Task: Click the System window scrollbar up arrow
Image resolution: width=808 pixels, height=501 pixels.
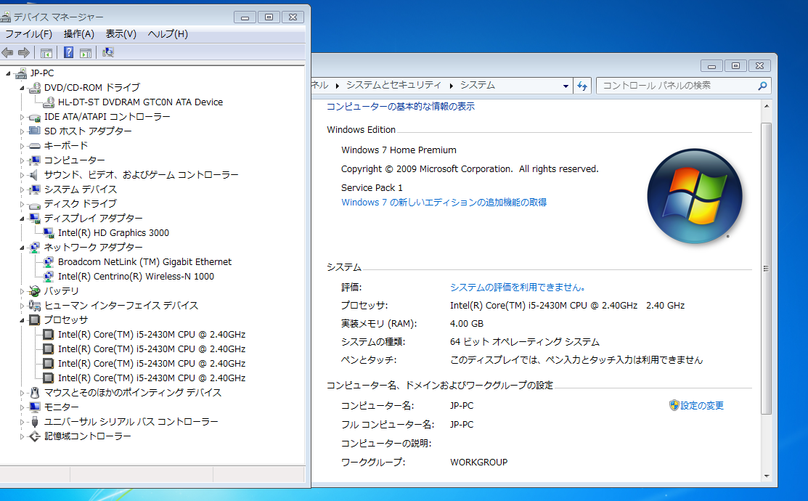Action: 767,106
